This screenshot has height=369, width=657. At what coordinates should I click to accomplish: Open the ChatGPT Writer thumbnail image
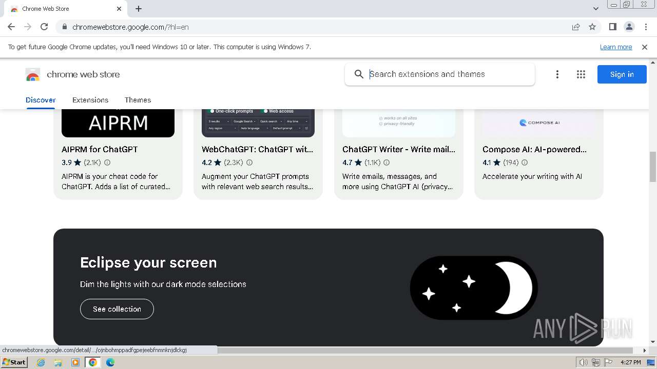[x=399, y=123]
